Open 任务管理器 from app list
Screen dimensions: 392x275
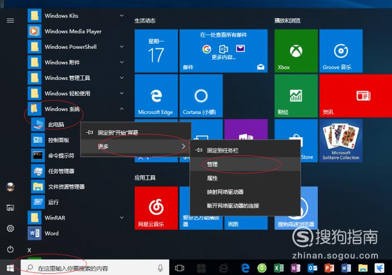(60, 171)
